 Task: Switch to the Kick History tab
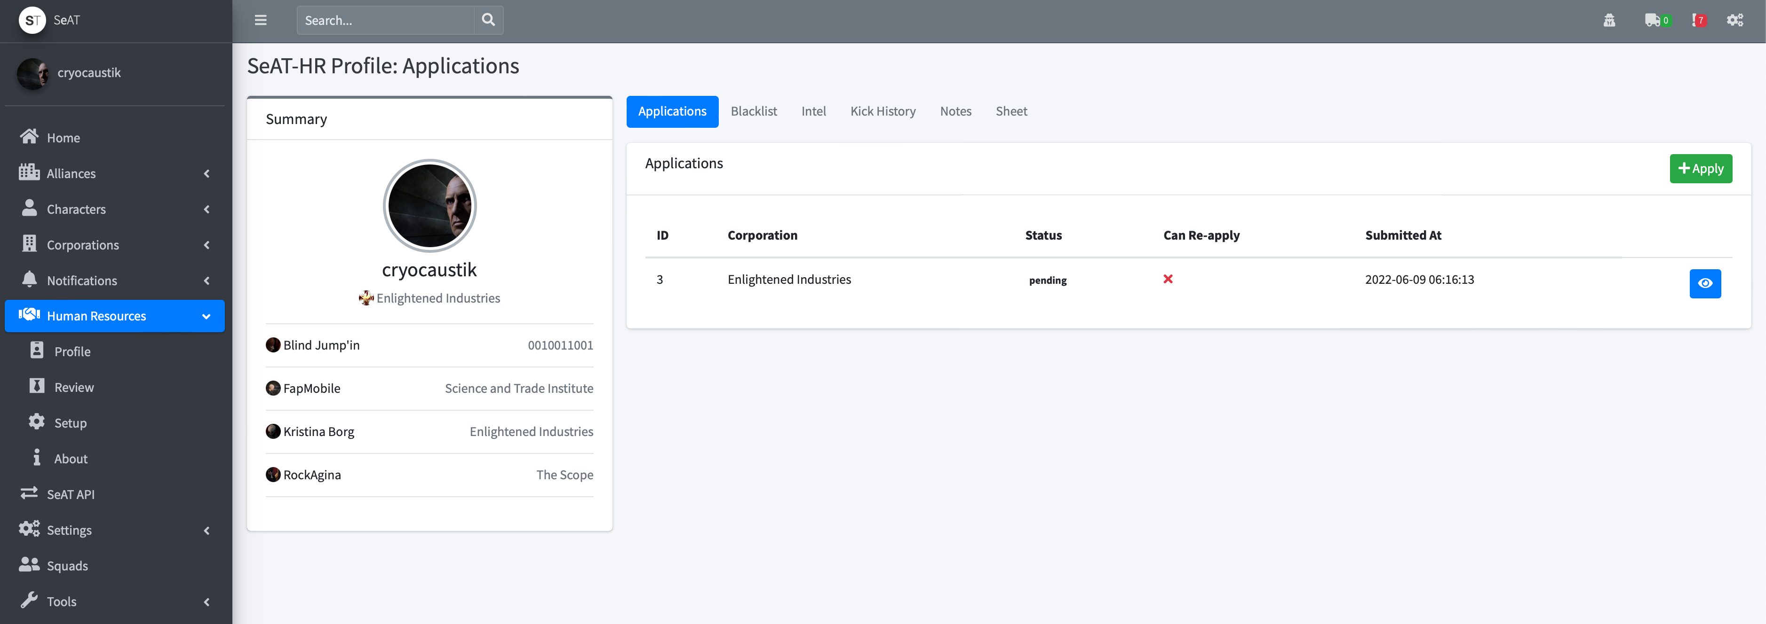[883, 112]
